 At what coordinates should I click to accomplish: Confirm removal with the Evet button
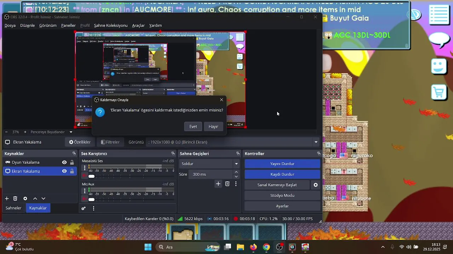[x=193, y=127]
